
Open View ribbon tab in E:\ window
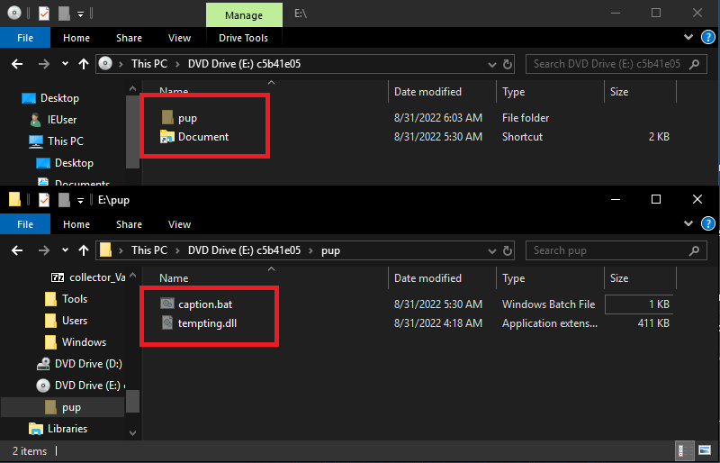[179, 38]
